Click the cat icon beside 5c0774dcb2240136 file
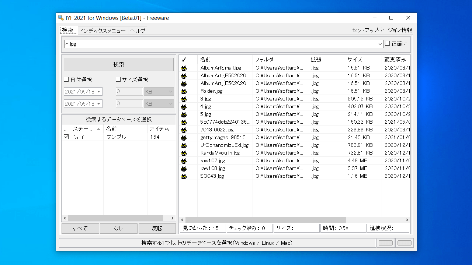Screen dimensions: 472x265 click(x=183, y=122)
